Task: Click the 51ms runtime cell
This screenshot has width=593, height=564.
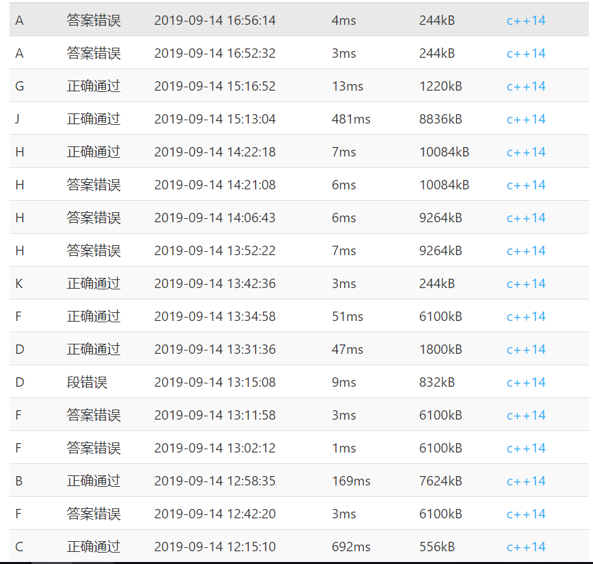Action: tap(347, 316)
